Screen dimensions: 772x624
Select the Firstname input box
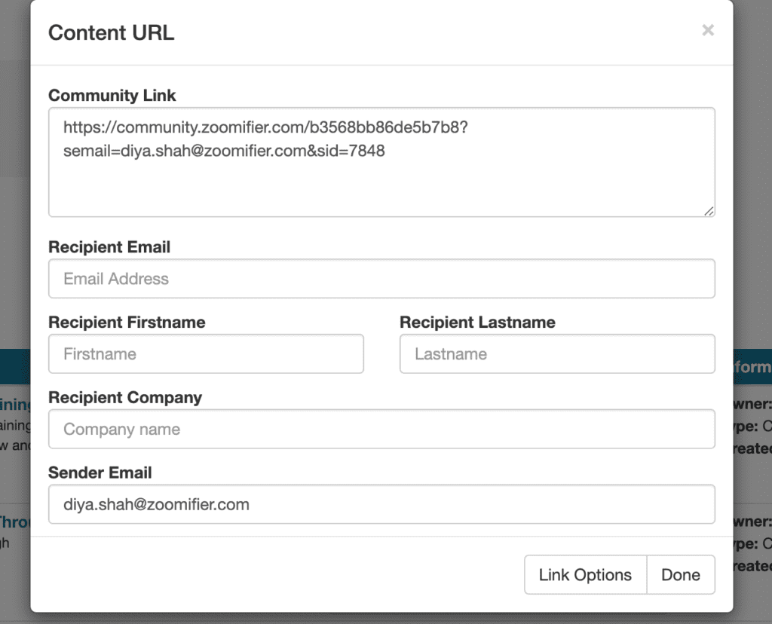206,354
